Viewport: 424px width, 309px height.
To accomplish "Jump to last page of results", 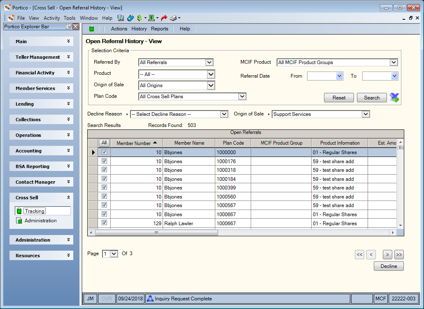I will point(399,254).
